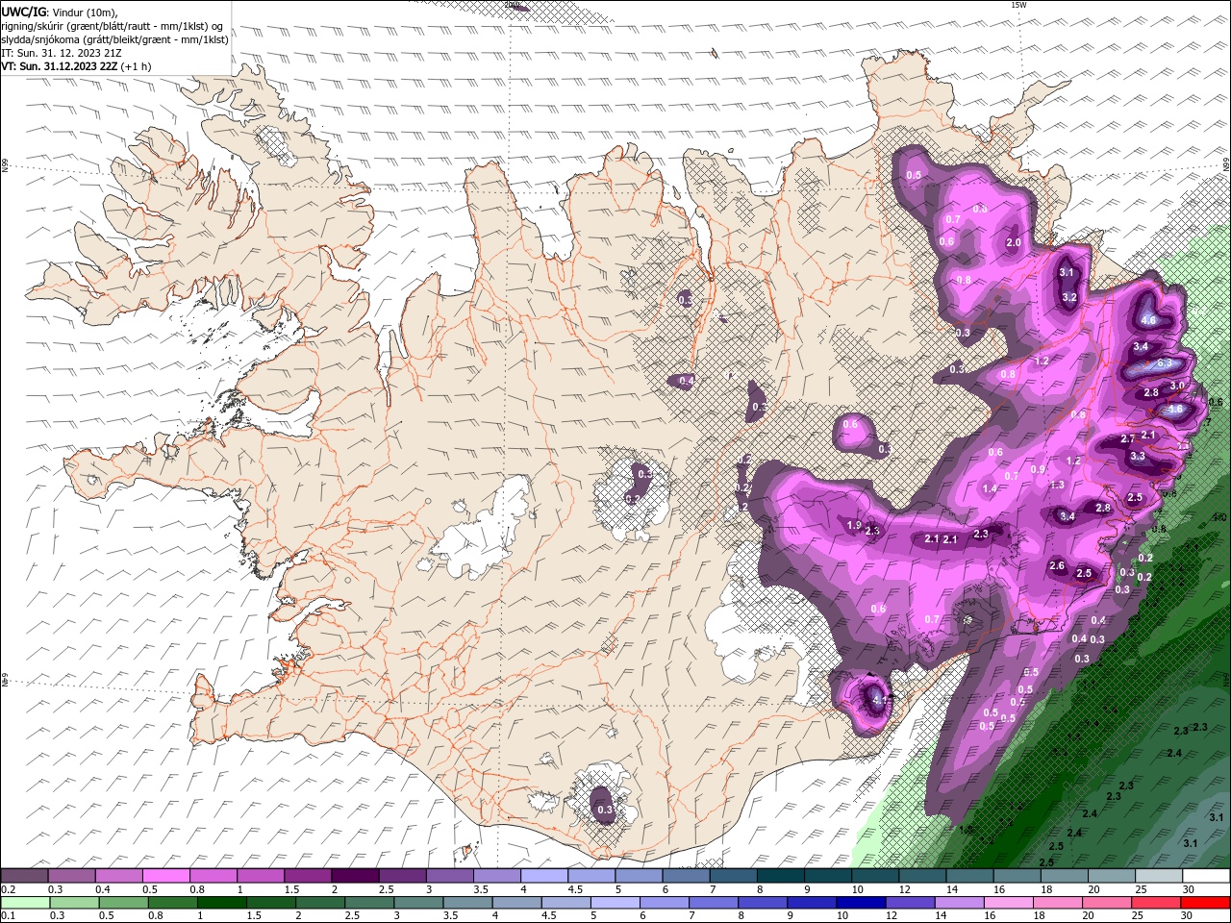Select white swatch after 30 in upper legend
The image size is (1231, 923).
coord(1207,876)
